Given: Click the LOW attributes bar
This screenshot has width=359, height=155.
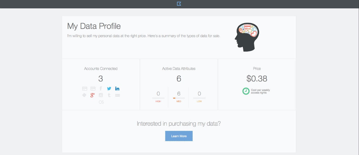Looking at the screenshot, I should 199,98.
